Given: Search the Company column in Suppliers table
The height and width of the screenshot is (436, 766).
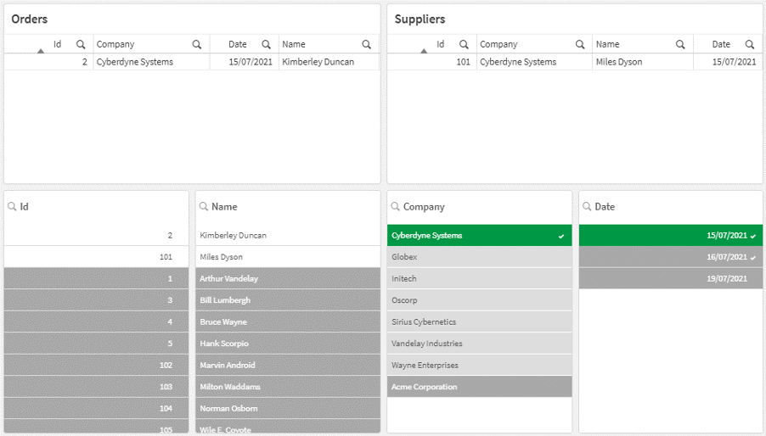Looking at the screenshot, I should (x=580, y=44).
